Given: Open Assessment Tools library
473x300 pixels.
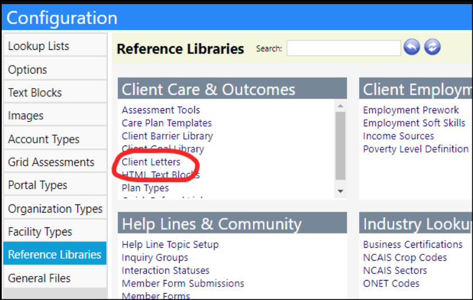Looking at the screenshot, I should click(161, 110).
